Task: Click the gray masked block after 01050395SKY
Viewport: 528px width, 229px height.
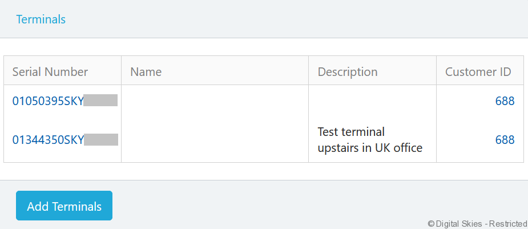Action: (100, 101)
